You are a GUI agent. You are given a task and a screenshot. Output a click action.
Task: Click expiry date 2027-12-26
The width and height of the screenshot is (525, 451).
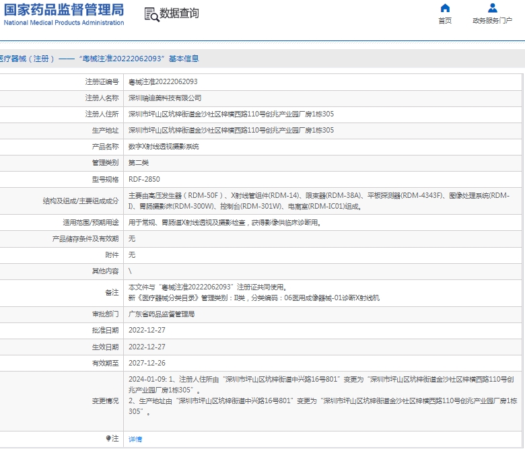[x=147, y=363]
